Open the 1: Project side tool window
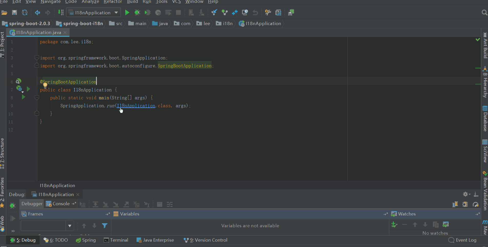 pyautogui.click(x=3, y=45)
